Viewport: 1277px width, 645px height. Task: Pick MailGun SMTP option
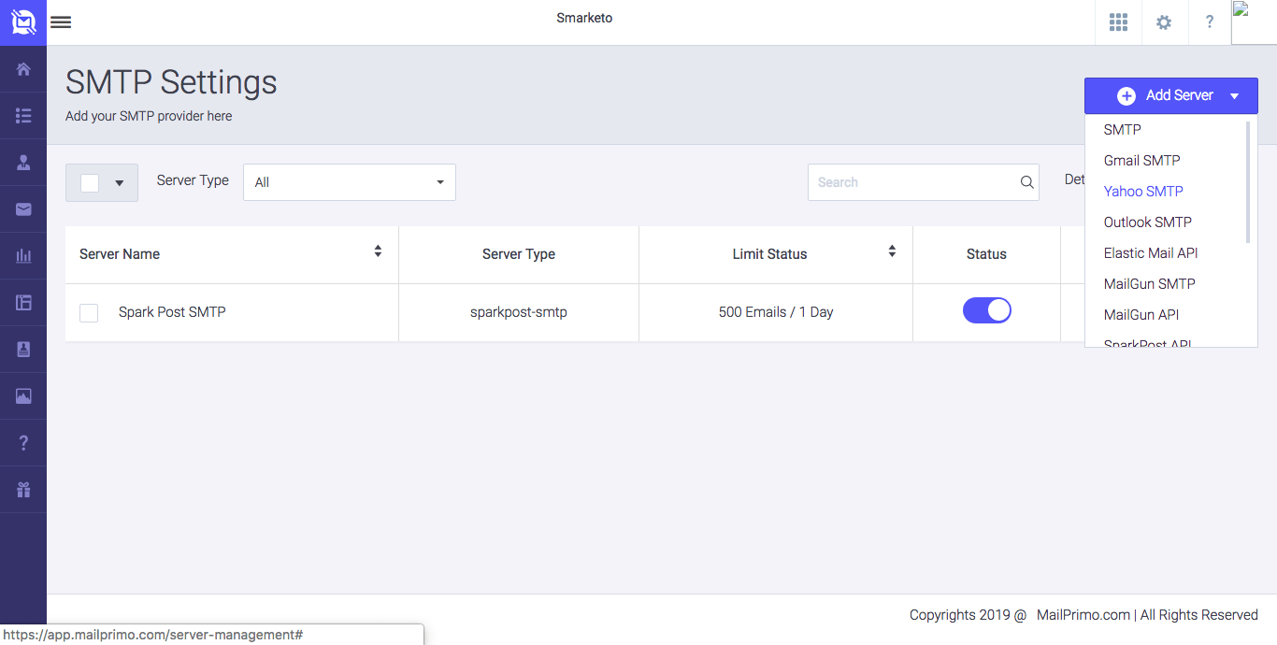click(x=1150, y=283)
